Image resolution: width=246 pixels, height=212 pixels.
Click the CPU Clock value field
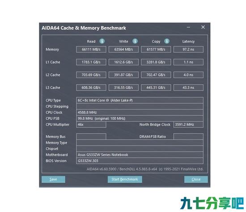(140, 112)
